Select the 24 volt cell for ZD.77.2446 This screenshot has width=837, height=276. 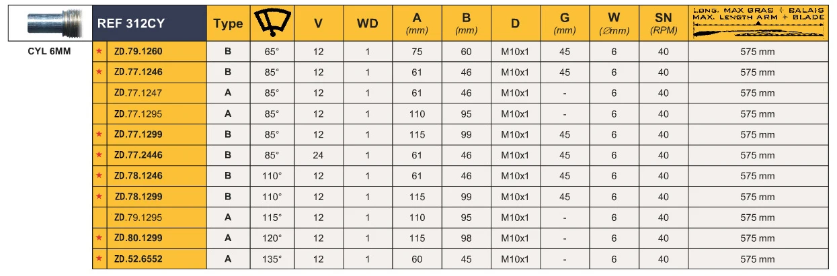pyautogui.click(x=319, y=155)
